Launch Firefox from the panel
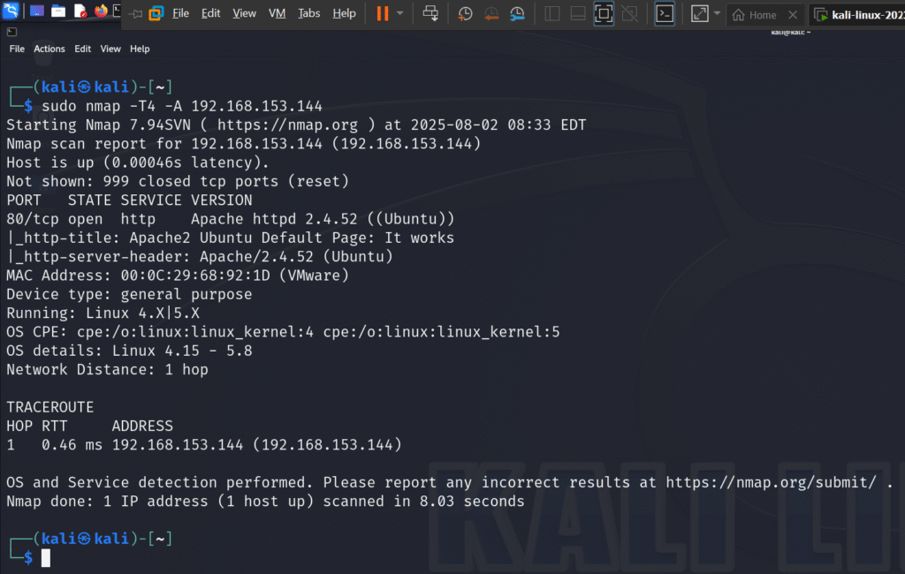Viewport: 905px width, 574px height. (101, 11)
